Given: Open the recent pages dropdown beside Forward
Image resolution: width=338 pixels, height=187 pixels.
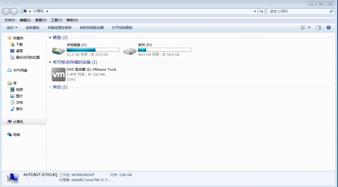Looking at the screenshot, I should click(x=19, y=12).
